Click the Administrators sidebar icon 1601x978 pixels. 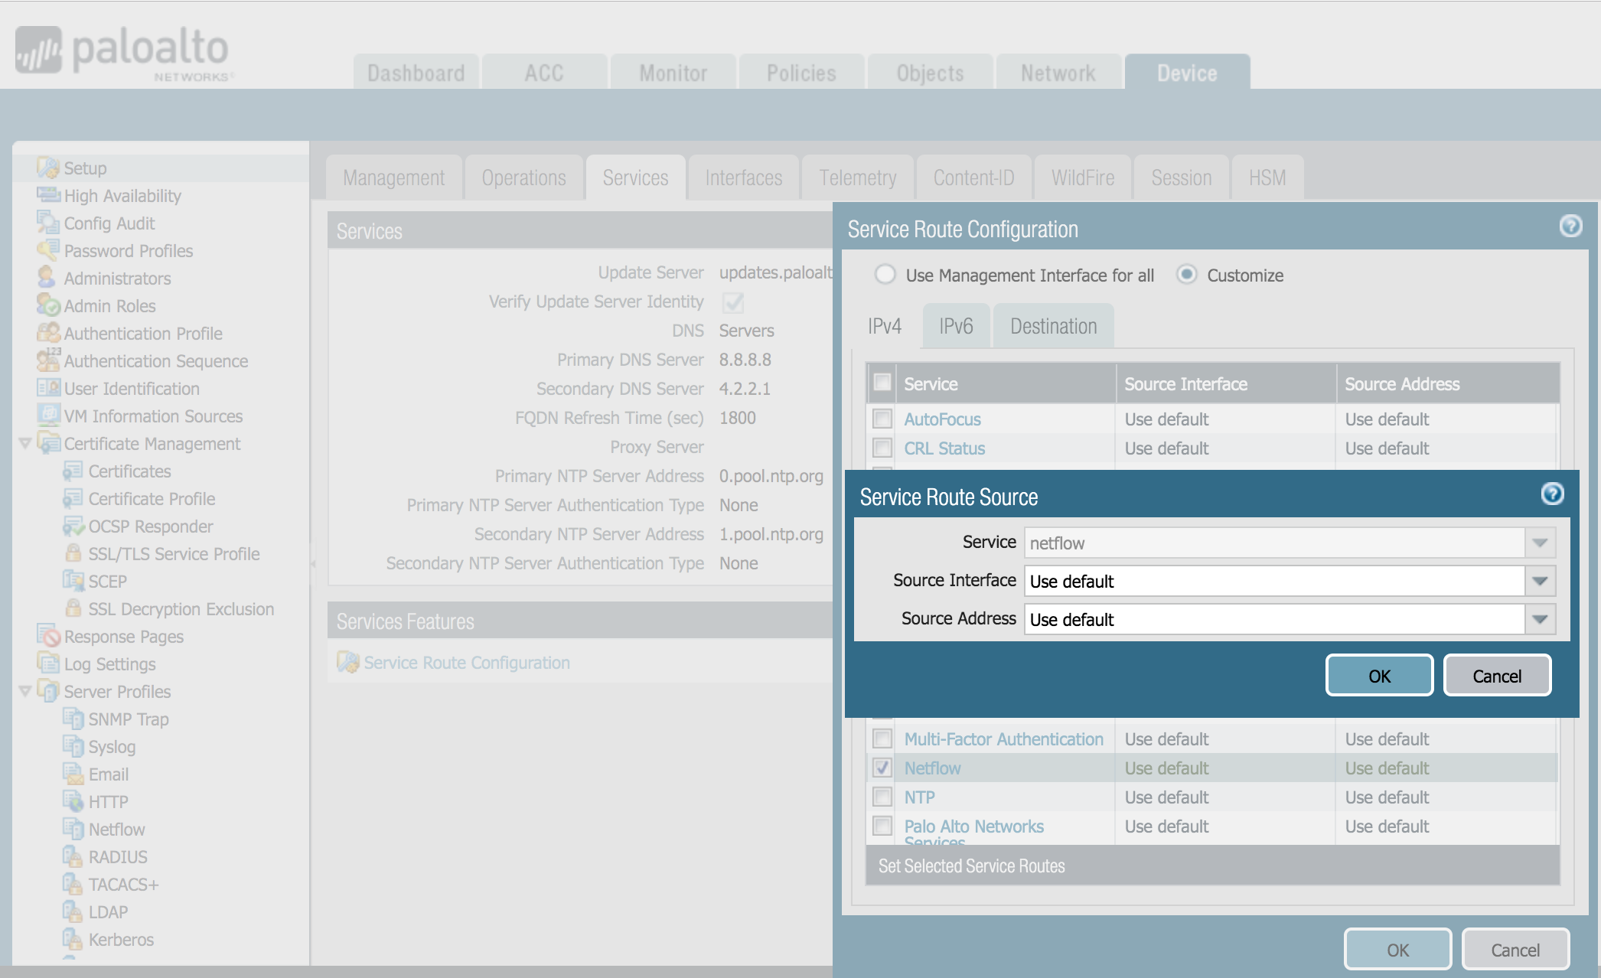[47, 278]
